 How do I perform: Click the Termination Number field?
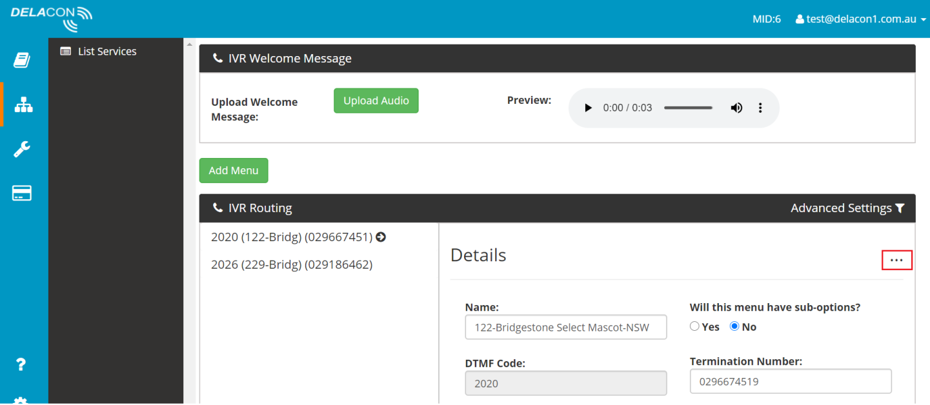click(791, 381)
